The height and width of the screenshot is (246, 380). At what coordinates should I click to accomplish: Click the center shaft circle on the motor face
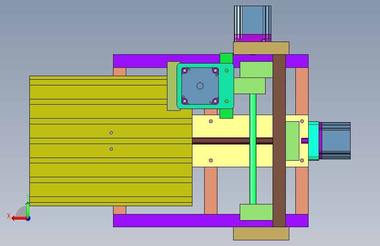(x=200, y=86)
